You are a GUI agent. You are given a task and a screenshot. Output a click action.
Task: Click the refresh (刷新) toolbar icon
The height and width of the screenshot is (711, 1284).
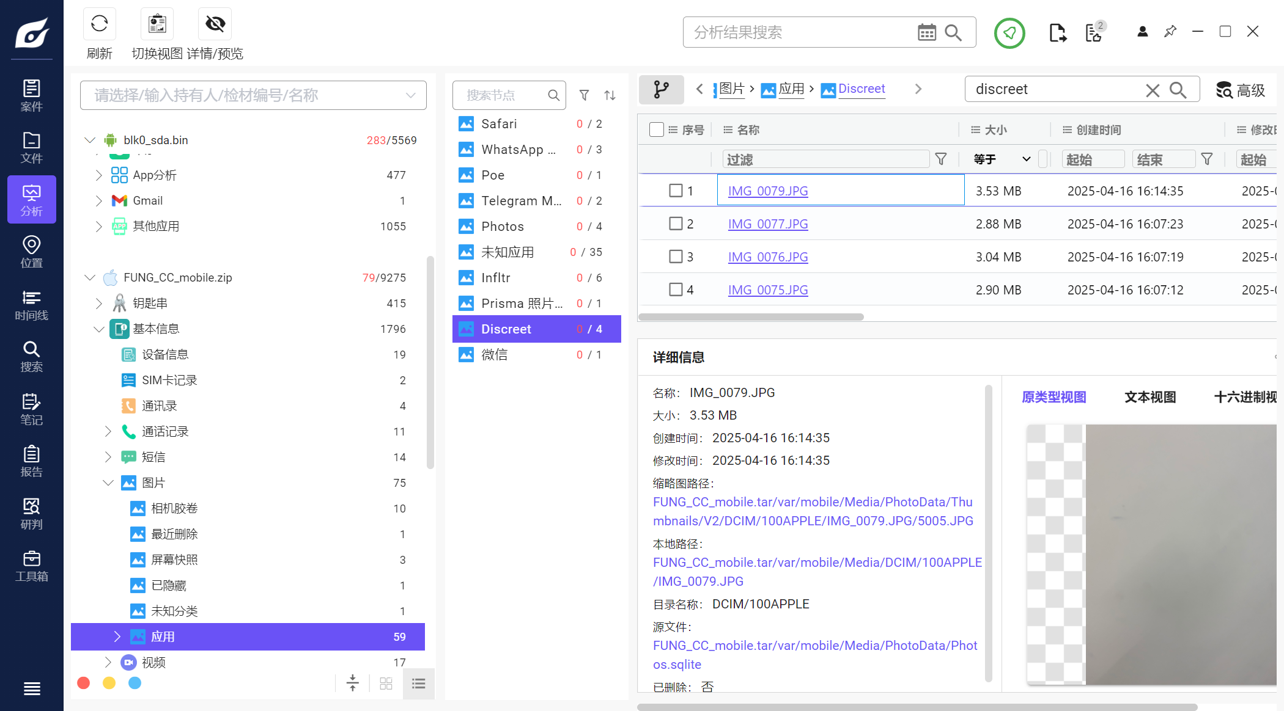click(99, 24)
